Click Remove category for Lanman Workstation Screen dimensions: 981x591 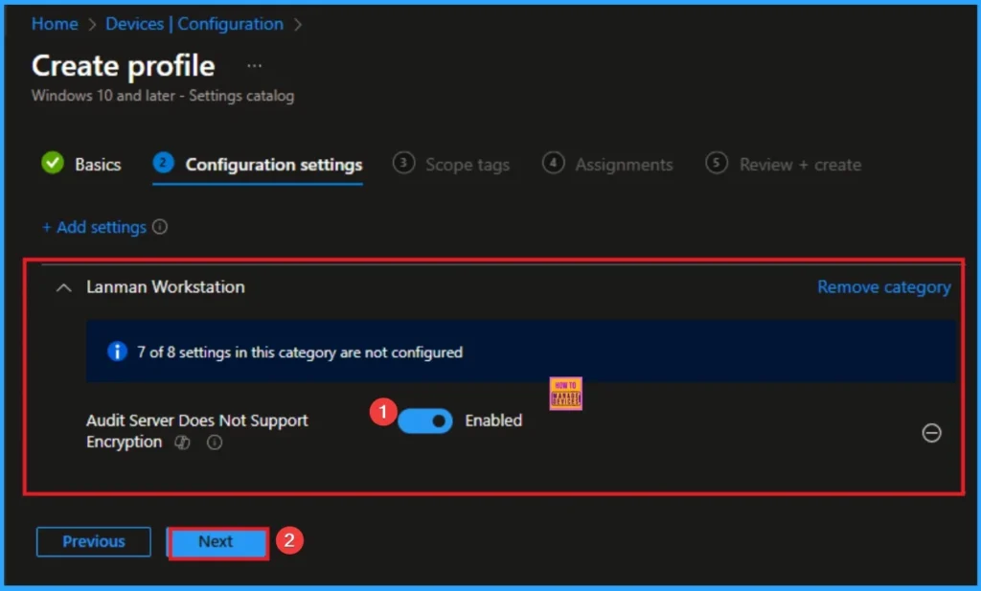pyautogui.click(x=883, y=287)
